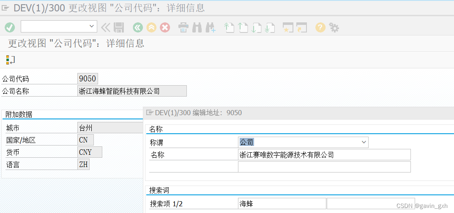Click the address envelope icon below title
This screenshot has height=213, width=454.
(10, 60)
